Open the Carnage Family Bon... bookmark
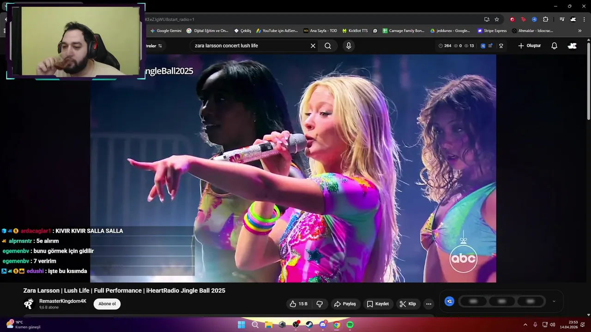 click(x=403, y=31)
